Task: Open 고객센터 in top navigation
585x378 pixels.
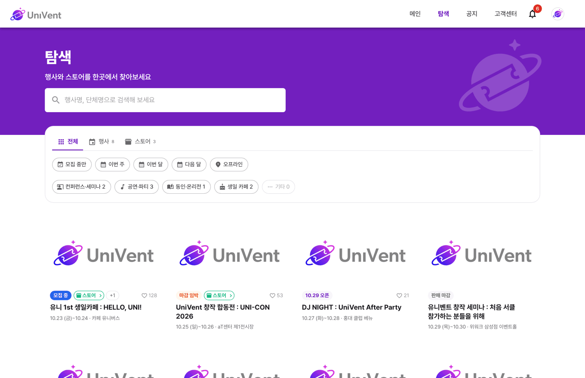Action: (x=505, y=14)
